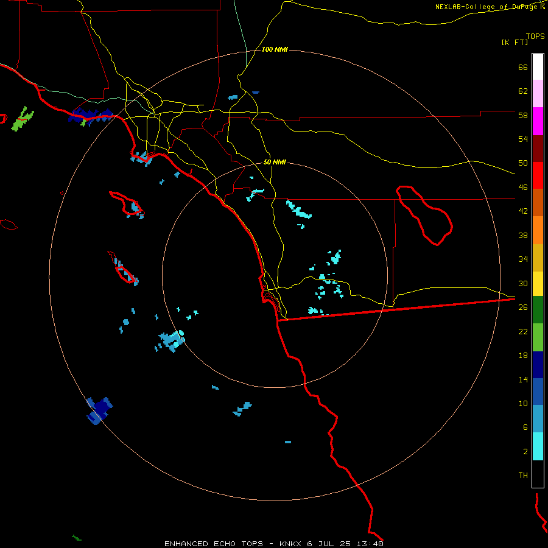The image size is (548, 548).
Task: Click the light pink legend swatch
Action: pyautogui.click(x=538, y=94)
